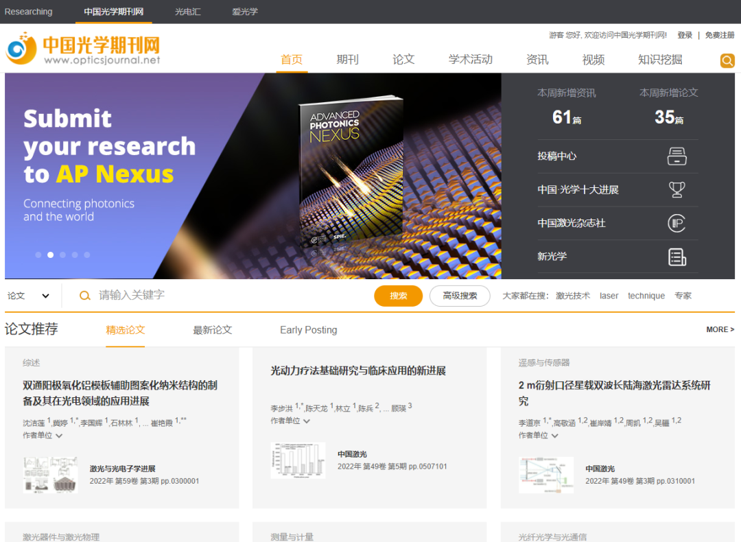This screenshot has width=741, height=542.
Task: Click the diagram thumbnail of 激光雷达 paper
Action: pyautogui.click(x=546, y=475)
